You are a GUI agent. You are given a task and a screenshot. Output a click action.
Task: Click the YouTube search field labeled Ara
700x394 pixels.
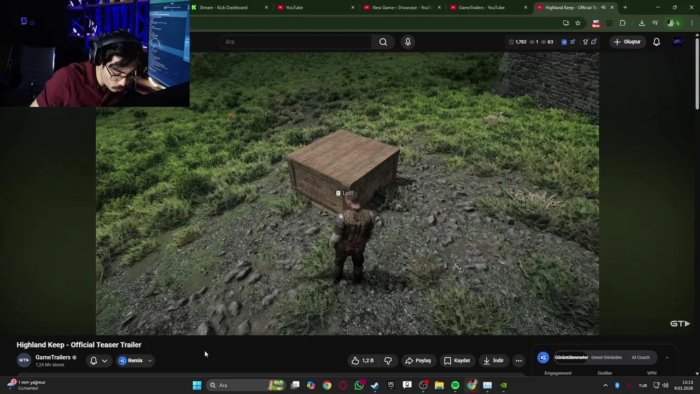tap(295, 42)
